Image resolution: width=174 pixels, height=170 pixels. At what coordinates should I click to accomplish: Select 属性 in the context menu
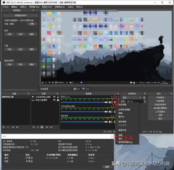pos(120,138)
